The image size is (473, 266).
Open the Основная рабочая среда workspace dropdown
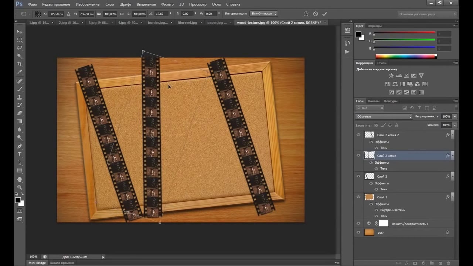point(428,14)
